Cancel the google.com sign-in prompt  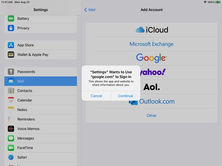pyautogui.click(x=96, y=96)
